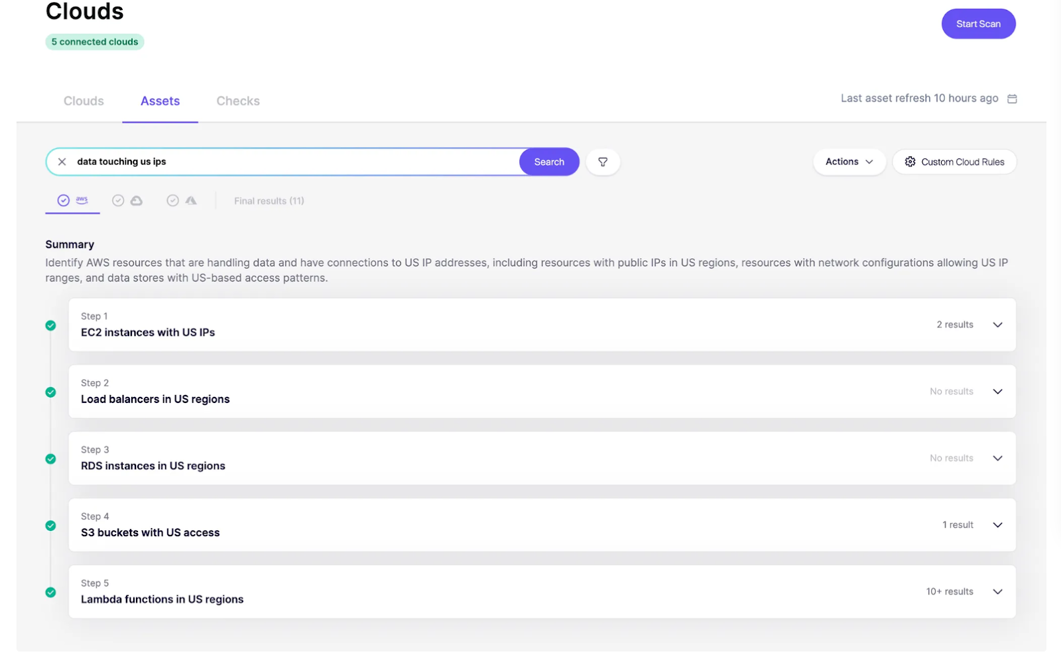1061x670 pixels.
Task: Open the Actions dropdown
Action: [x=849, y=162]
